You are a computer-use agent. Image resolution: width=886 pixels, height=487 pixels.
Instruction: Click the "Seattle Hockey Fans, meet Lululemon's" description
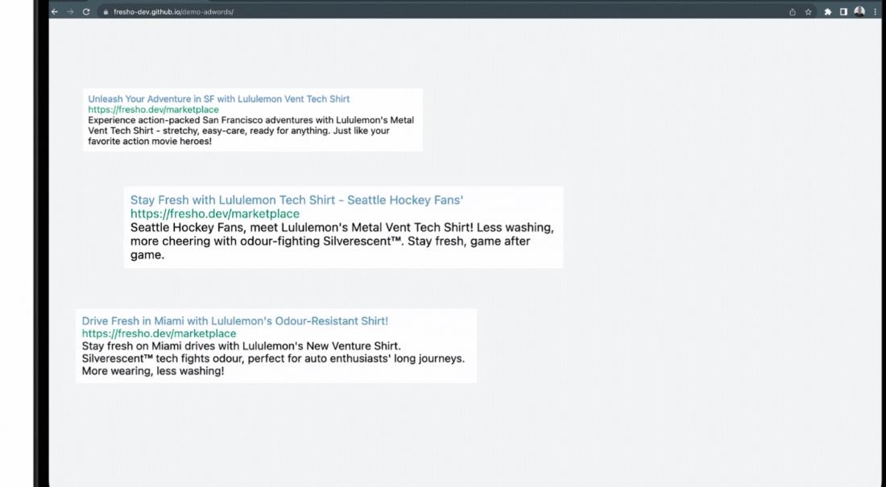click(342, 241)
